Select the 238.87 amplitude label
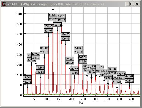Screen dimensions: 142x108 click(x=36, y=58)
